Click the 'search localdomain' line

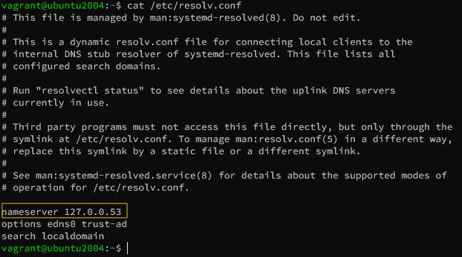[53, 236]
